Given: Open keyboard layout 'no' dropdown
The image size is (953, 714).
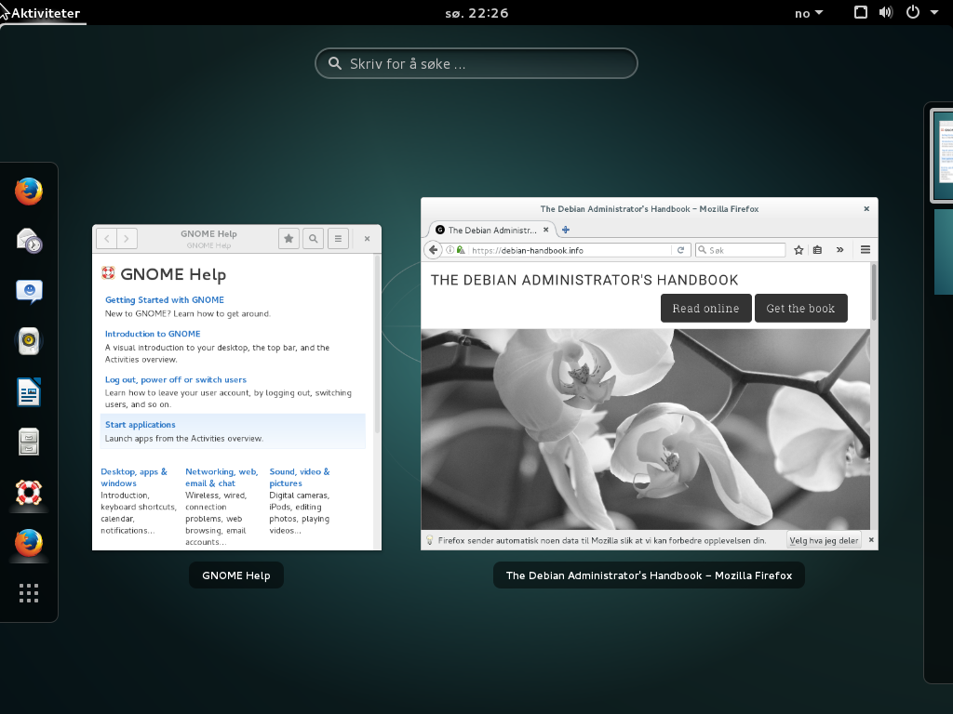Looking at the screenshot, I should pyautogui.click(x=809, y=13).
